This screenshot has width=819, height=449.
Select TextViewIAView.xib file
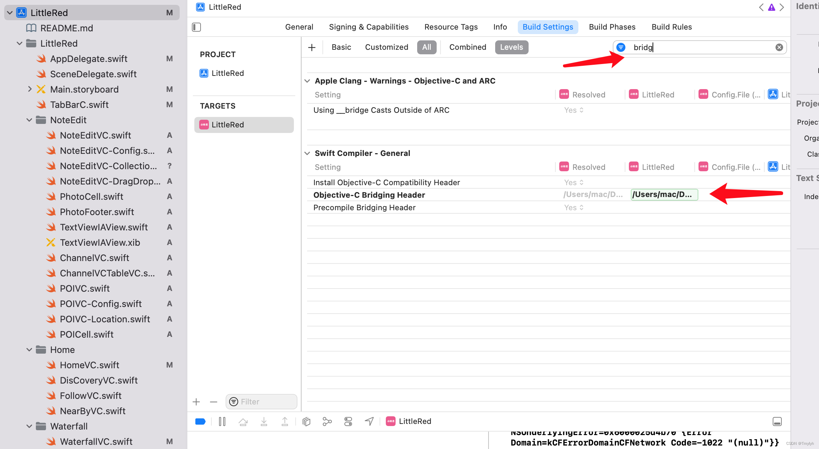(100, 243)
